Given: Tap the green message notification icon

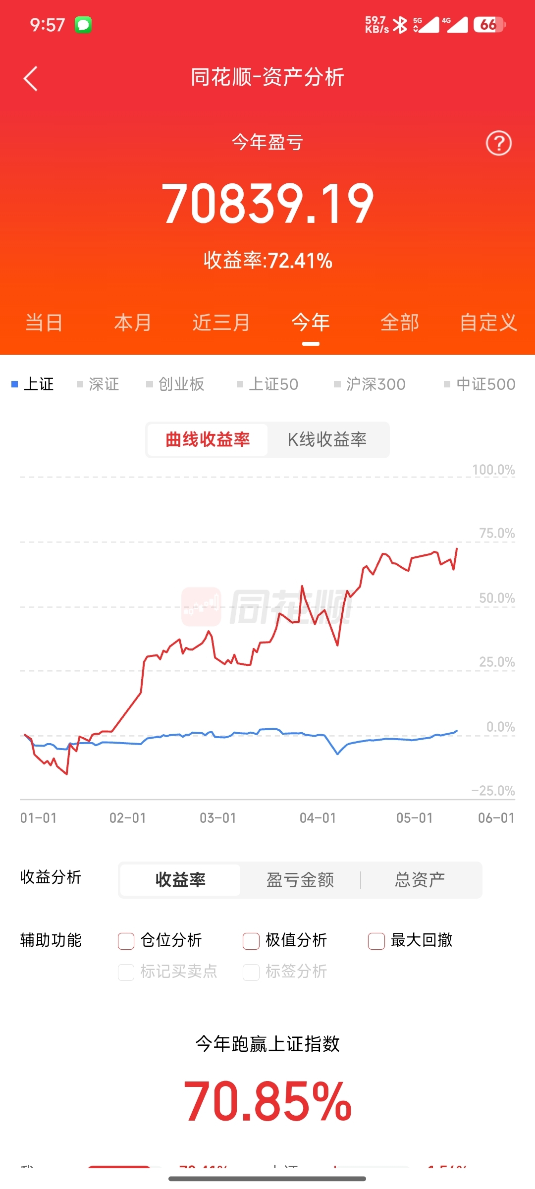Looking at the screenshot, I should (x=83, y=25).
